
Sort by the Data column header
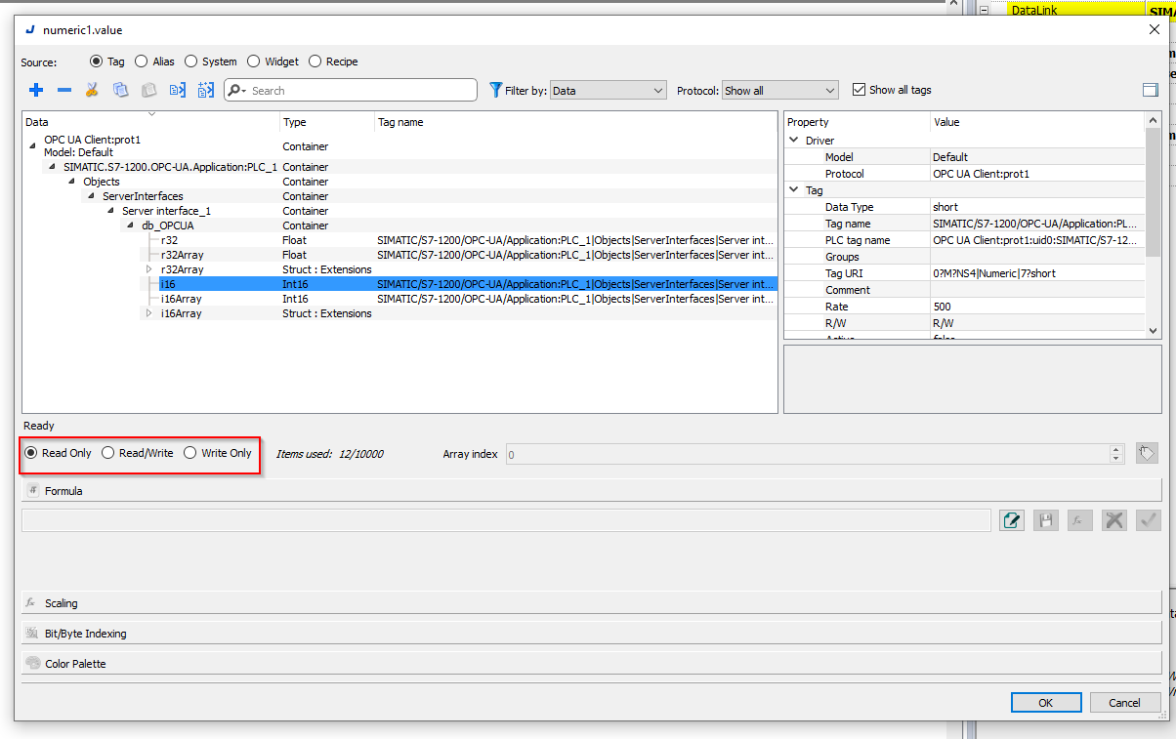pyautogui.click(x=150, y=122)
